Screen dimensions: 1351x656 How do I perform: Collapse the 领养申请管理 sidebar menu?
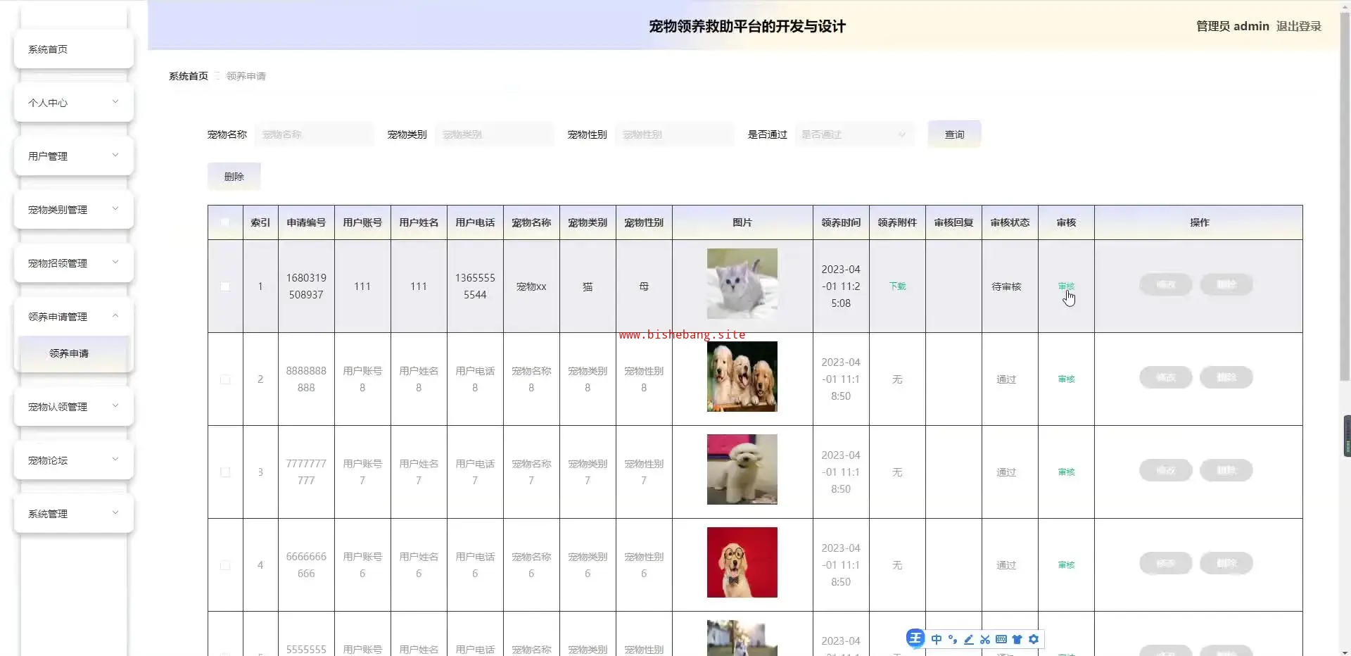74,317
